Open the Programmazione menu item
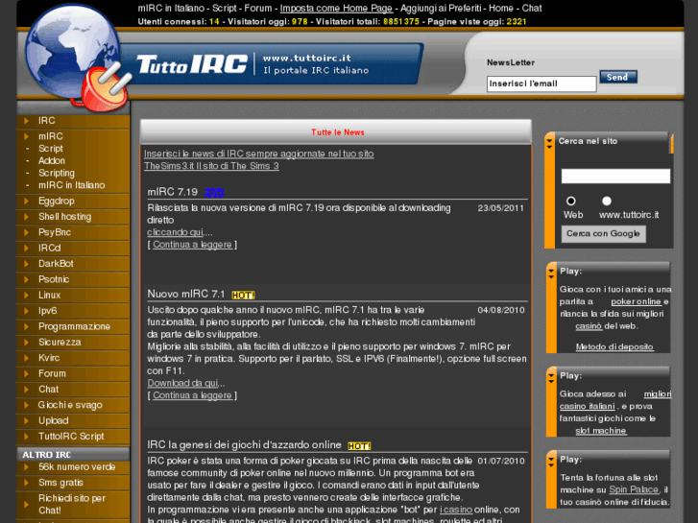 coord(74,326)
